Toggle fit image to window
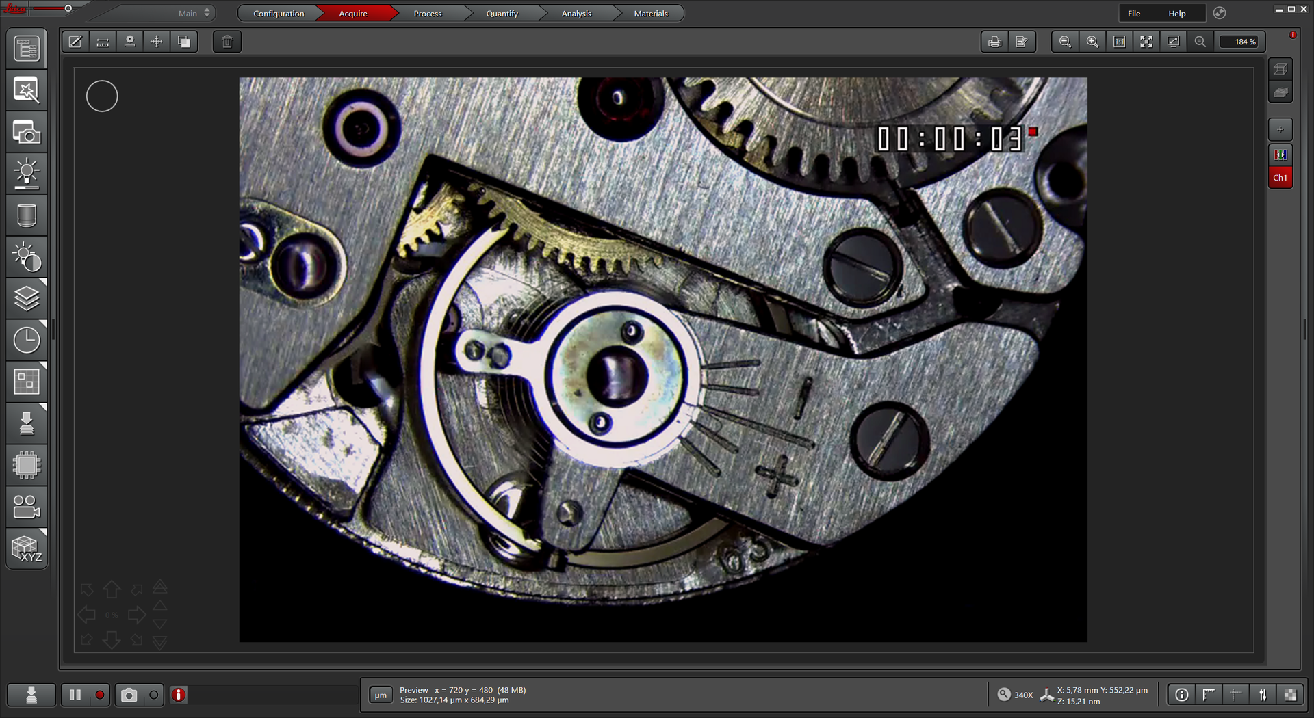Image resolution: width=1314 pixels, height=718 pixels. coord(1146,41)
